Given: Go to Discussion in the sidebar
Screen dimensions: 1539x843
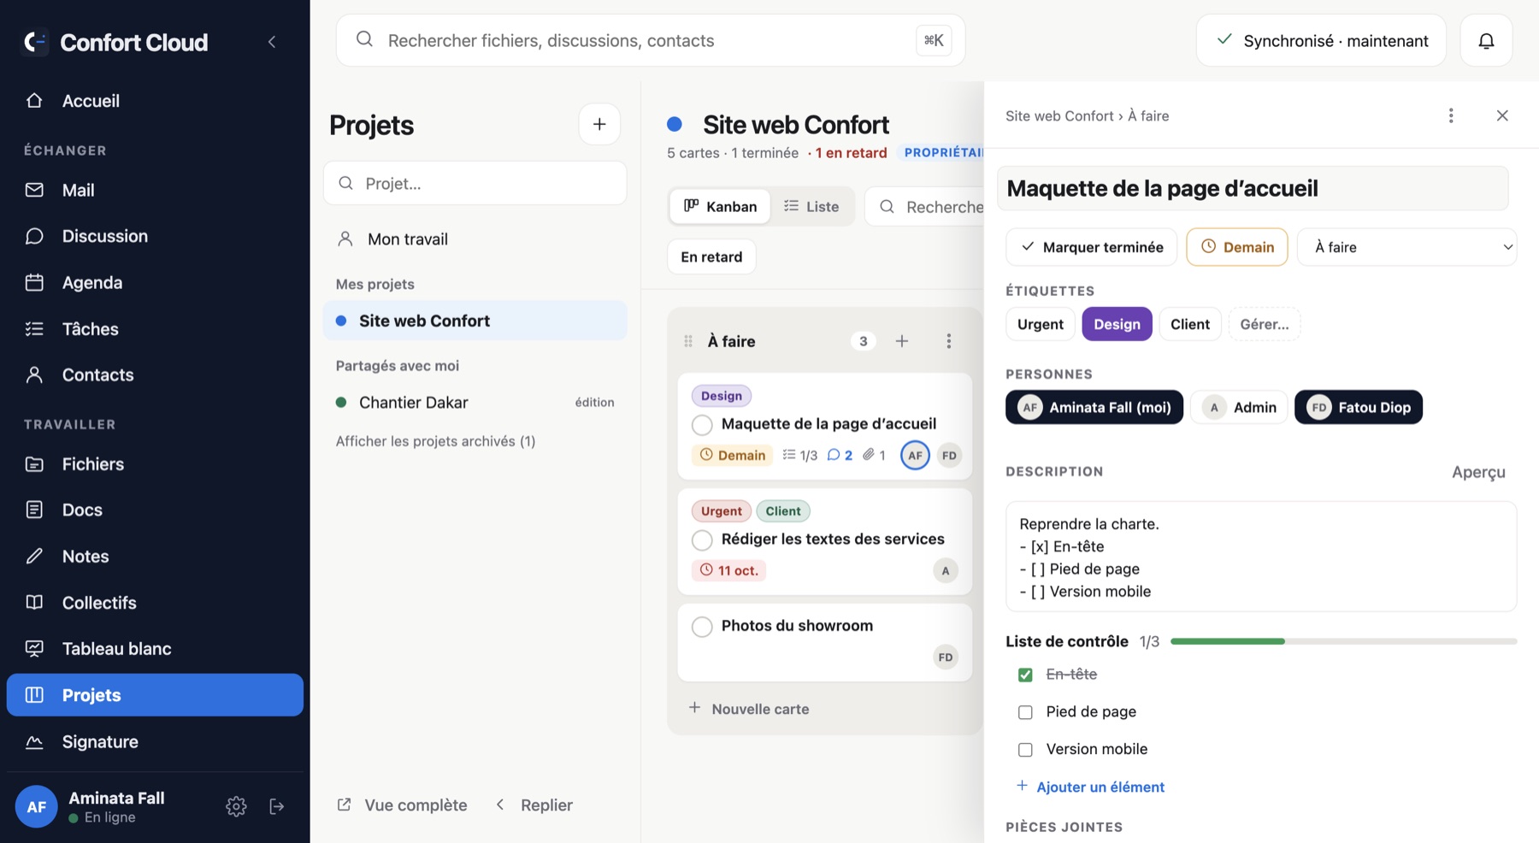Looking at the screenshot, I should (155, 236).
